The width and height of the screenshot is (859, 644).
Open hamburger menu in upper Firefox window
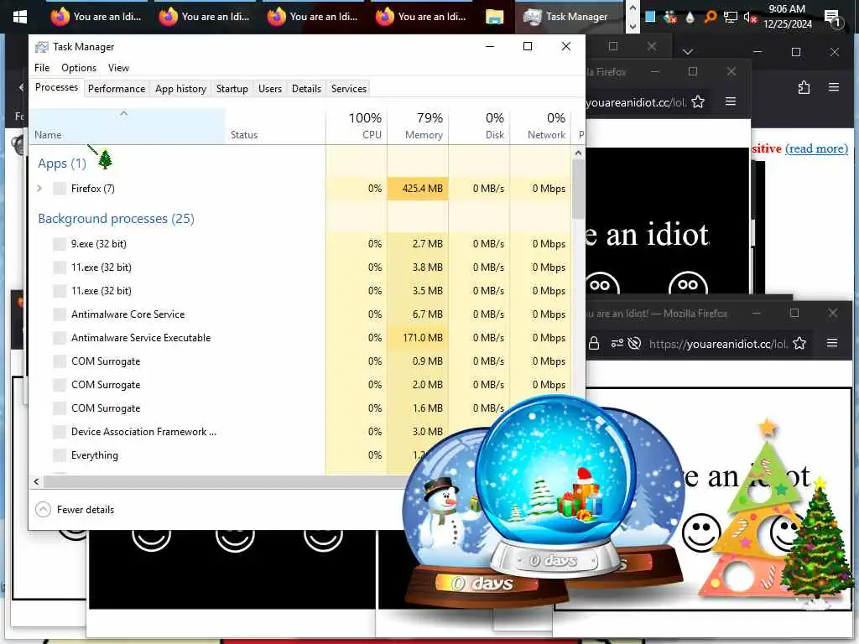point(731,101)
